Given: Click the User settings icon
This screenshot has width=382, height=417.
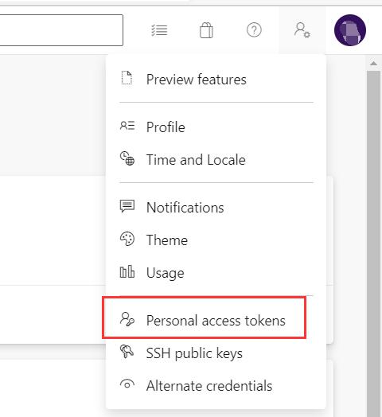Looking at the screenshot, I should (x=302, y=30).
